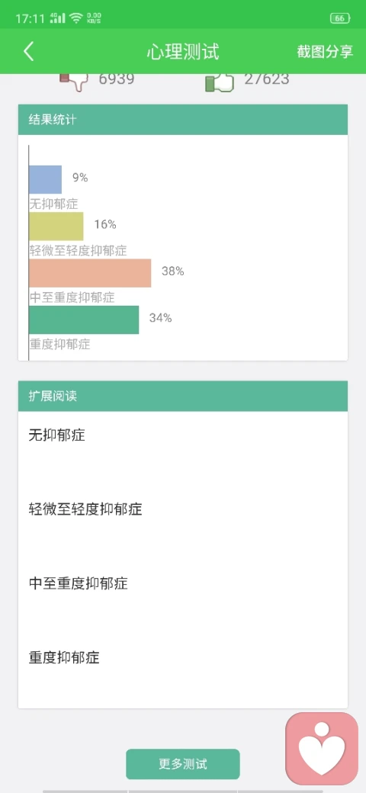This screenshot has height=793, width=366.
Task: Tap the 4G signal strength icon
Action: [x=58, y=18]
